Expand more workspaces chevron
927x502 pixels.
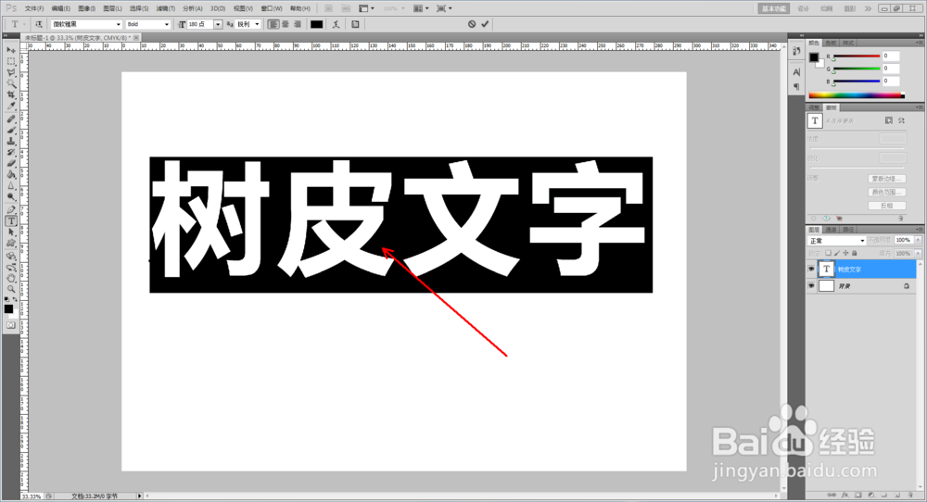868,8
